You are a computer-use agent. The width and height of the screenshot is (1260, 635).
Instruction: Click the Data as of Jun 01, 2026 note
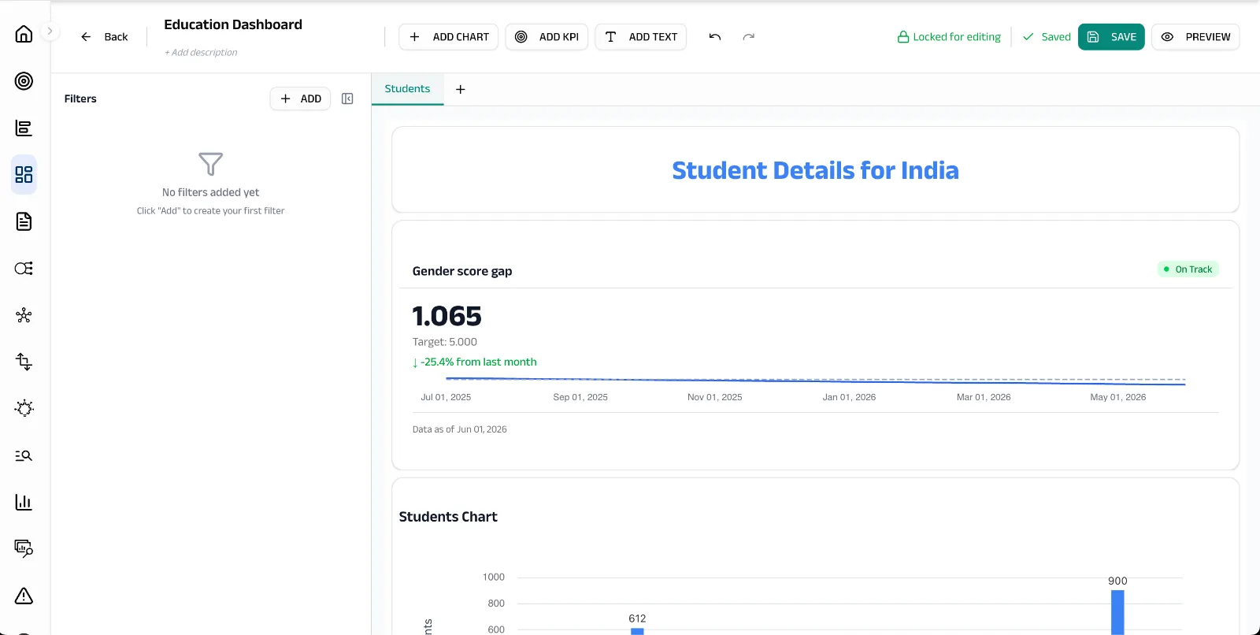460,429
